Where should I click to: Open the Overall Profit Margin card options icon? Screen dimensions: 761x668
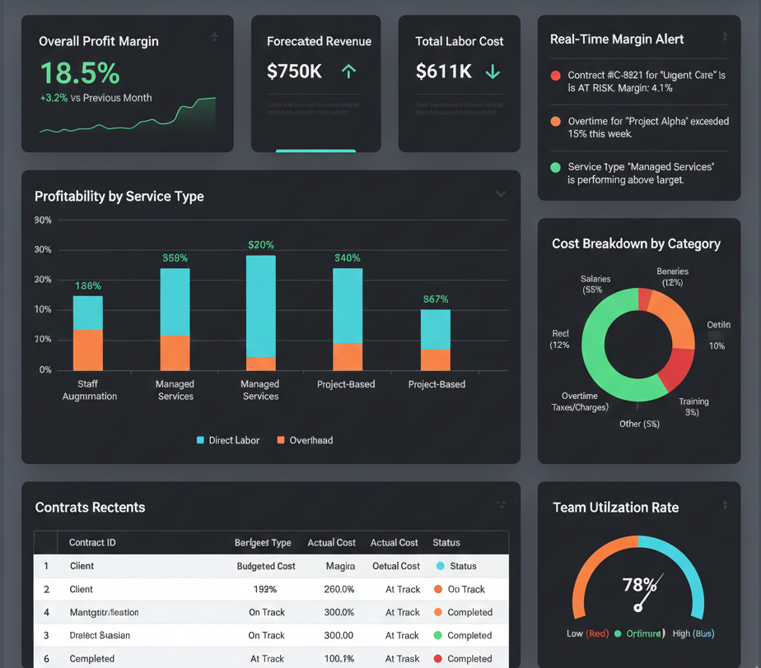(214, 37)
